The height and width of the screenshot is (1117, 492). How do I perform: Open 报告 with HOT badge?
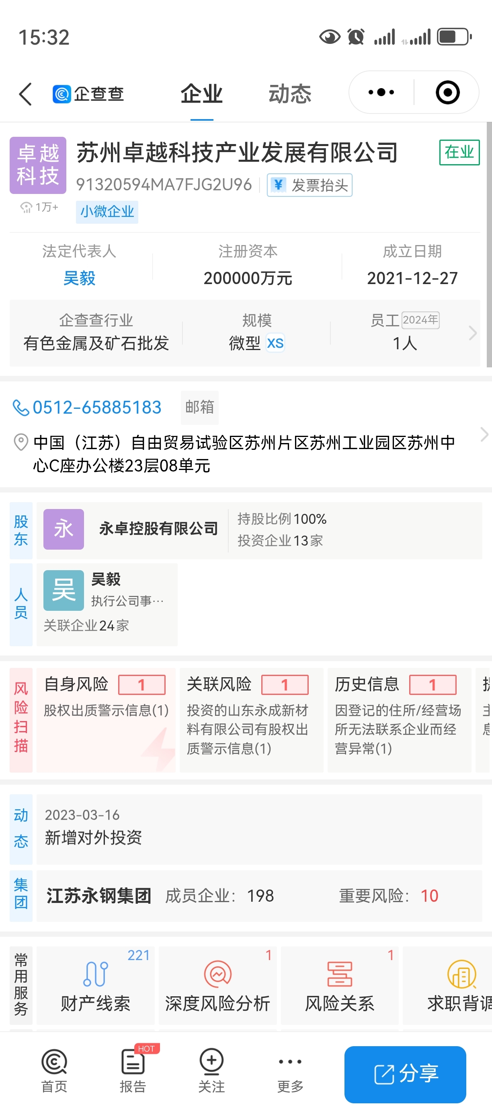[133, 1071]
